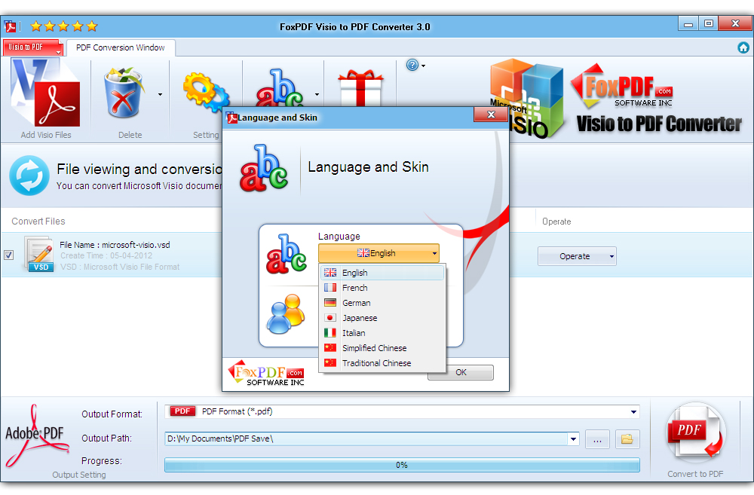
Task: Open the Operate dropdown for the file
Action: (x=577, y=256)
